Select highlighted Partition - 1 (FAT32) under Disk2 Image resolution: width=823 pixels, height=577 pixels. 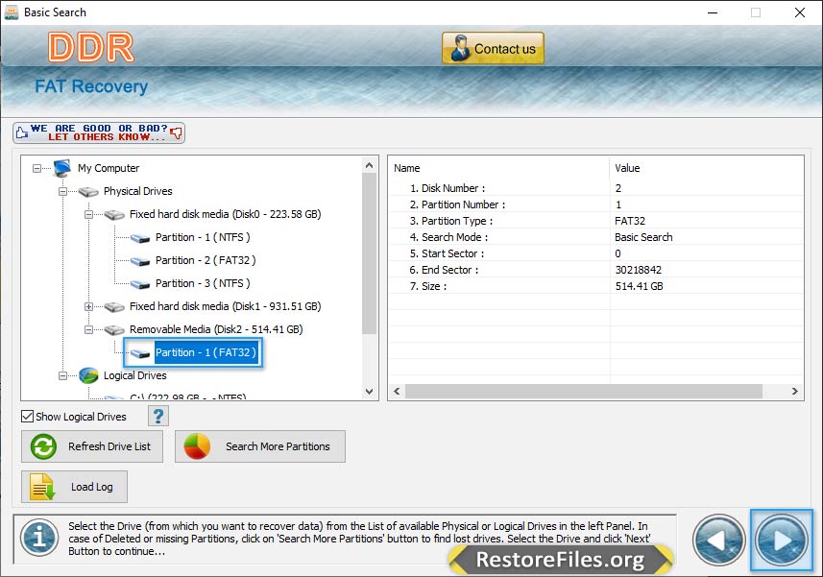click(x=206, y=352)
